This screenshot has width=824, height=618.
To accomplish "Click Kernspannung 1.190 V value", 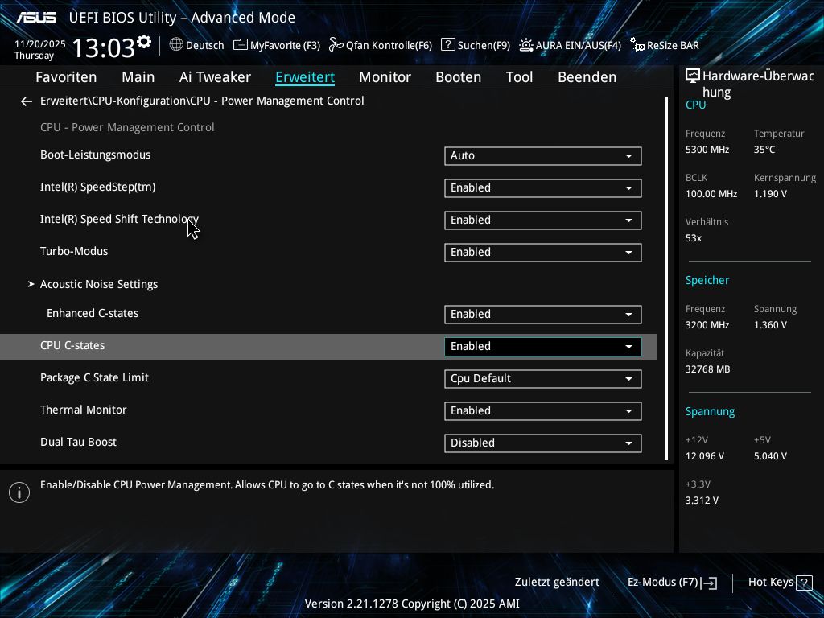I will (770, 194).
